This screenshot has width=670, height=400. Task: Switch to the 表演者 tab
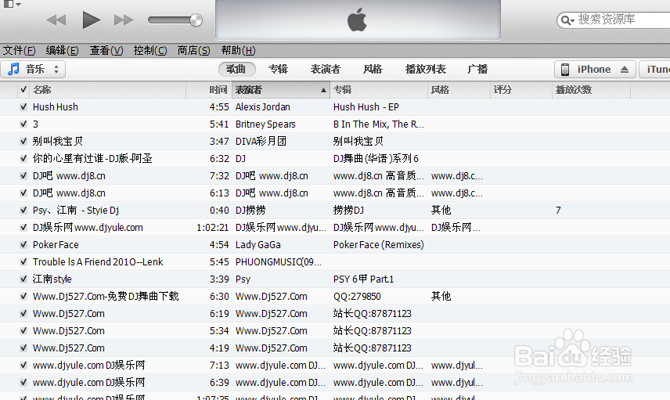(x=326, y=69)
